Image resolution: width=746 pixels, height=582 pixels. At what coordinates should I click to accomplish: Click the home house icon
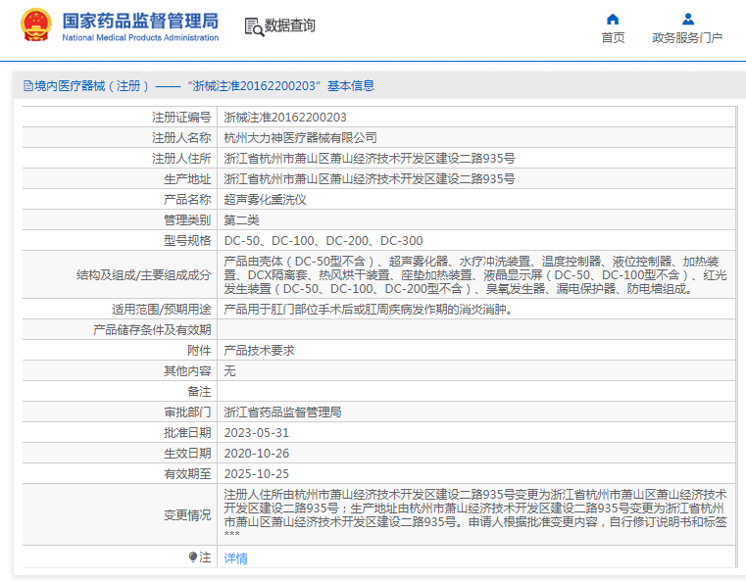pyautogui.click(x=613, y=19)
